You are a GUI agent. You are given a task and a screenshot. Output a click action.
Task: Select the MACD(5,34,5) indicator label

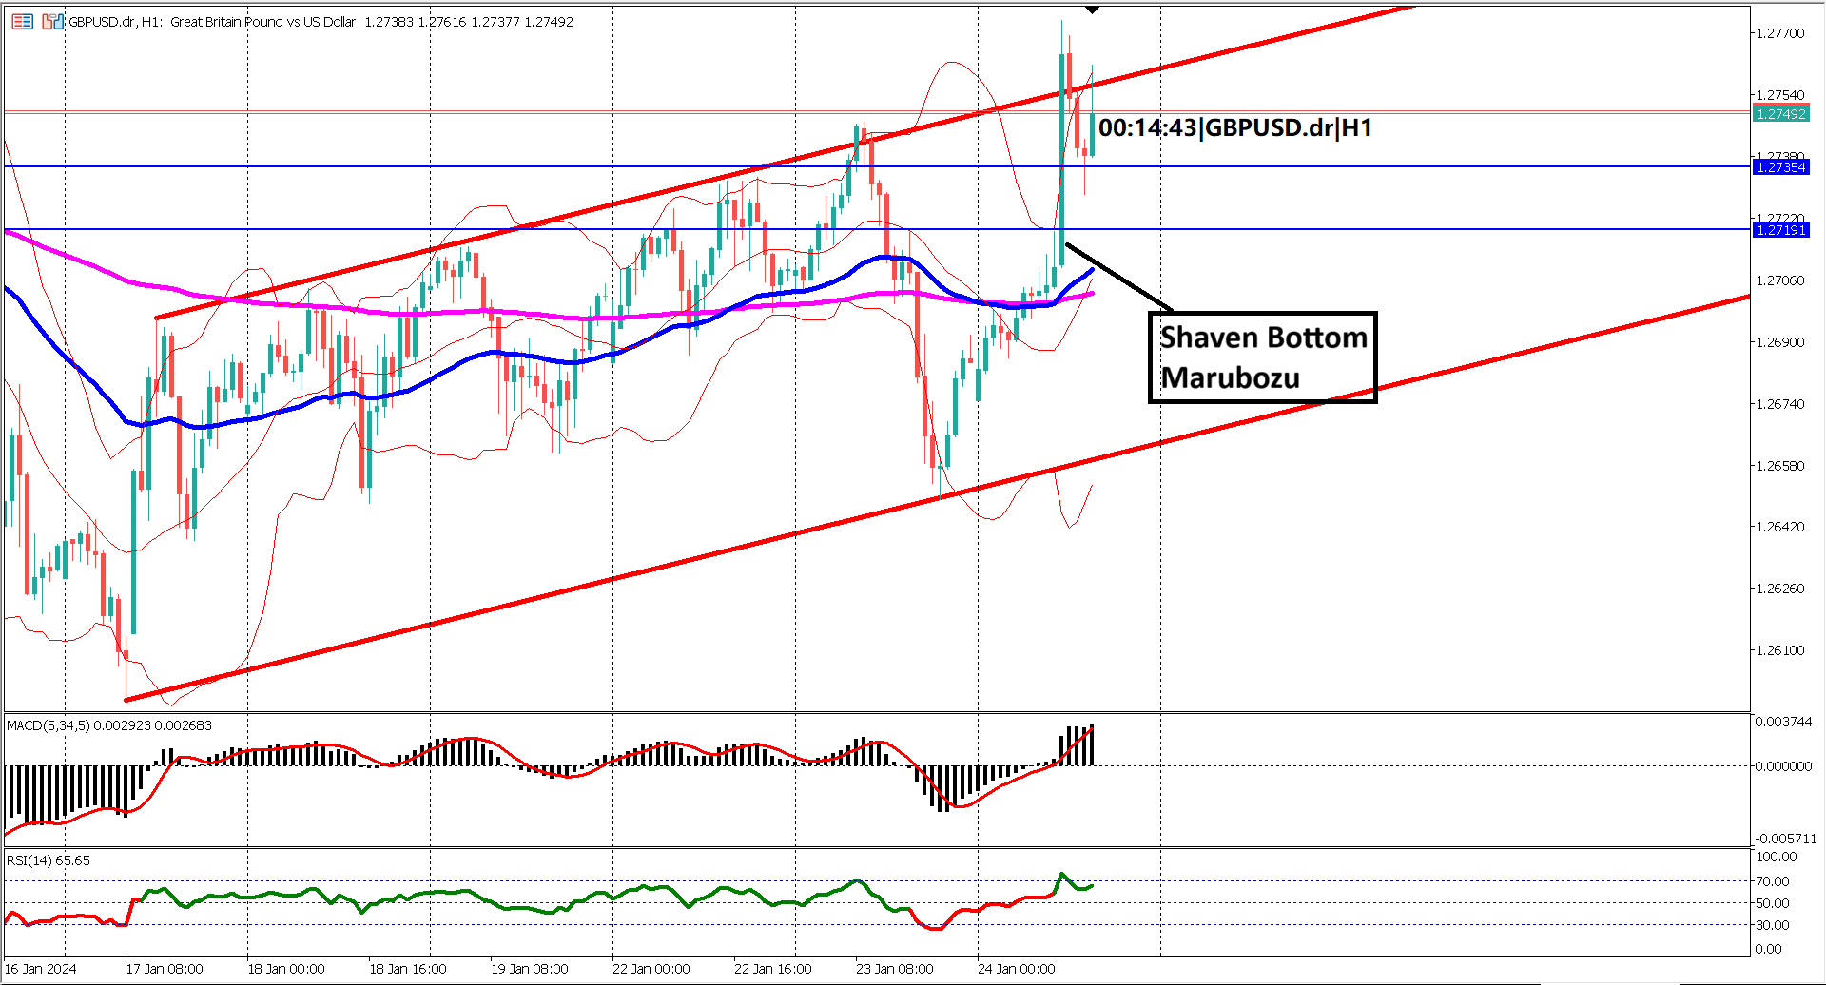tap(107, 725)
